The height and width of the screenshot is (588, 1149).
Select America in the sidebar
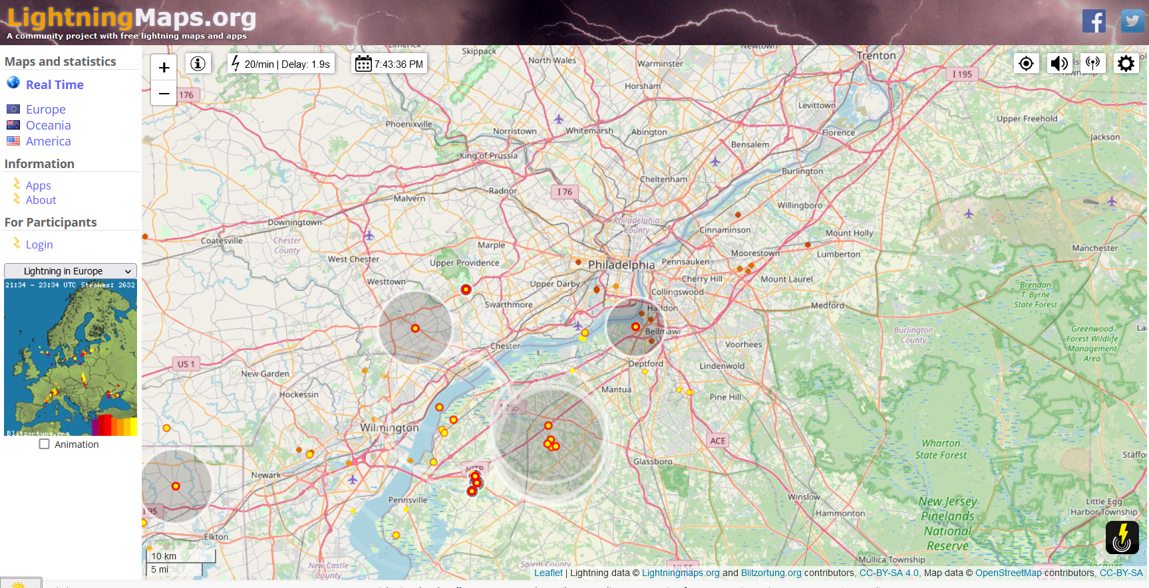[48, 141]
